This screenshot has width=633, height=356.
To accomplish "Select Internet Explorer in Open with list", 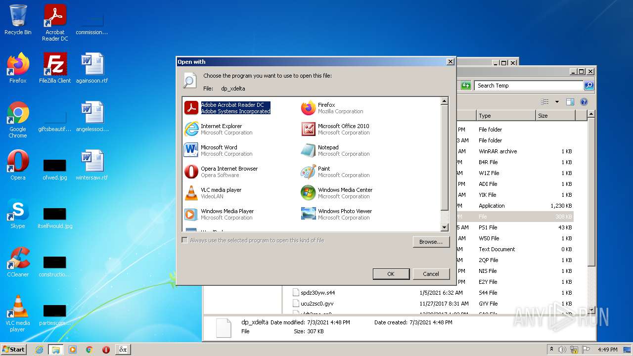I will pyautogui.click(x=218, y=129).
